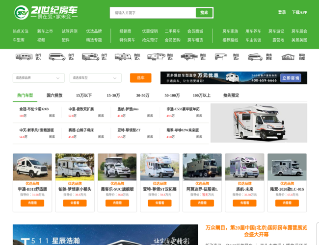Viewport: 319px width, 245px height.
Task: Open 图库 for 亚特-尊领型ZT
Action: [150, 137]
